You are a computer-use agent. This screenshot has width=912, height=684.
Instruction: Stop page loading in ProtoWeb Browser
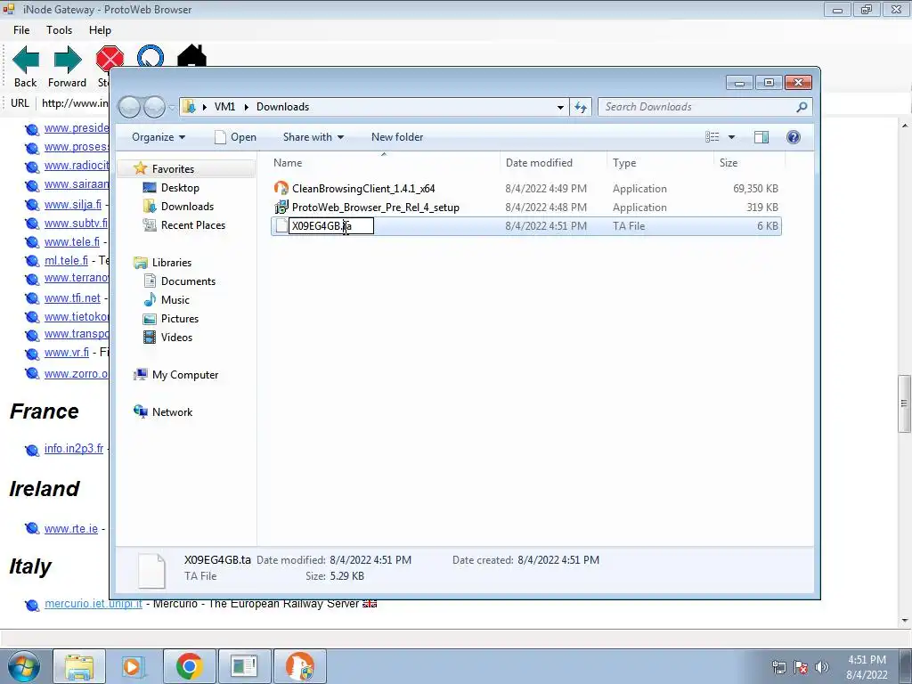(110, 61)
